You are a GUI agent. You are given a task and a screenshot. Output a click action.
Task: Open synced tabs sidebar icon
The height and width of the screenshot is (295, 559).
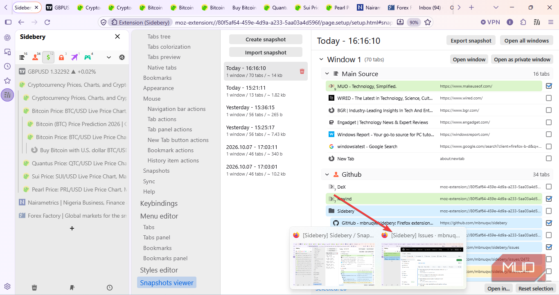point(7,52)
